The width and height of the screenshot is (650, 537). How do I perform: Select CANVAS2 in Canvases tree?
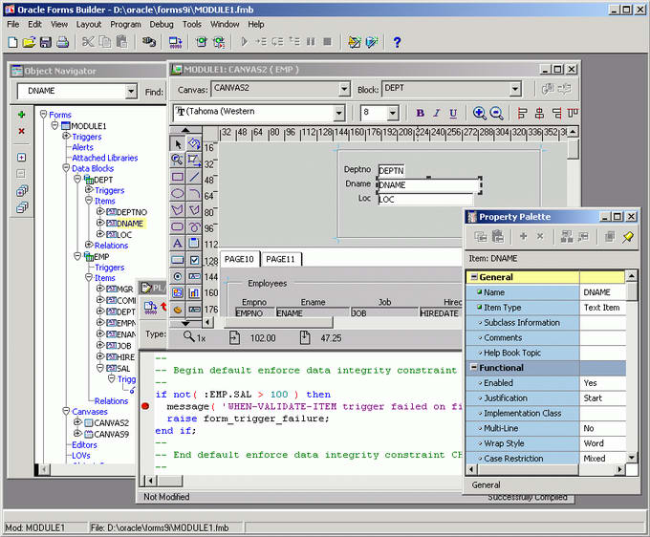(x=111, y=422)
